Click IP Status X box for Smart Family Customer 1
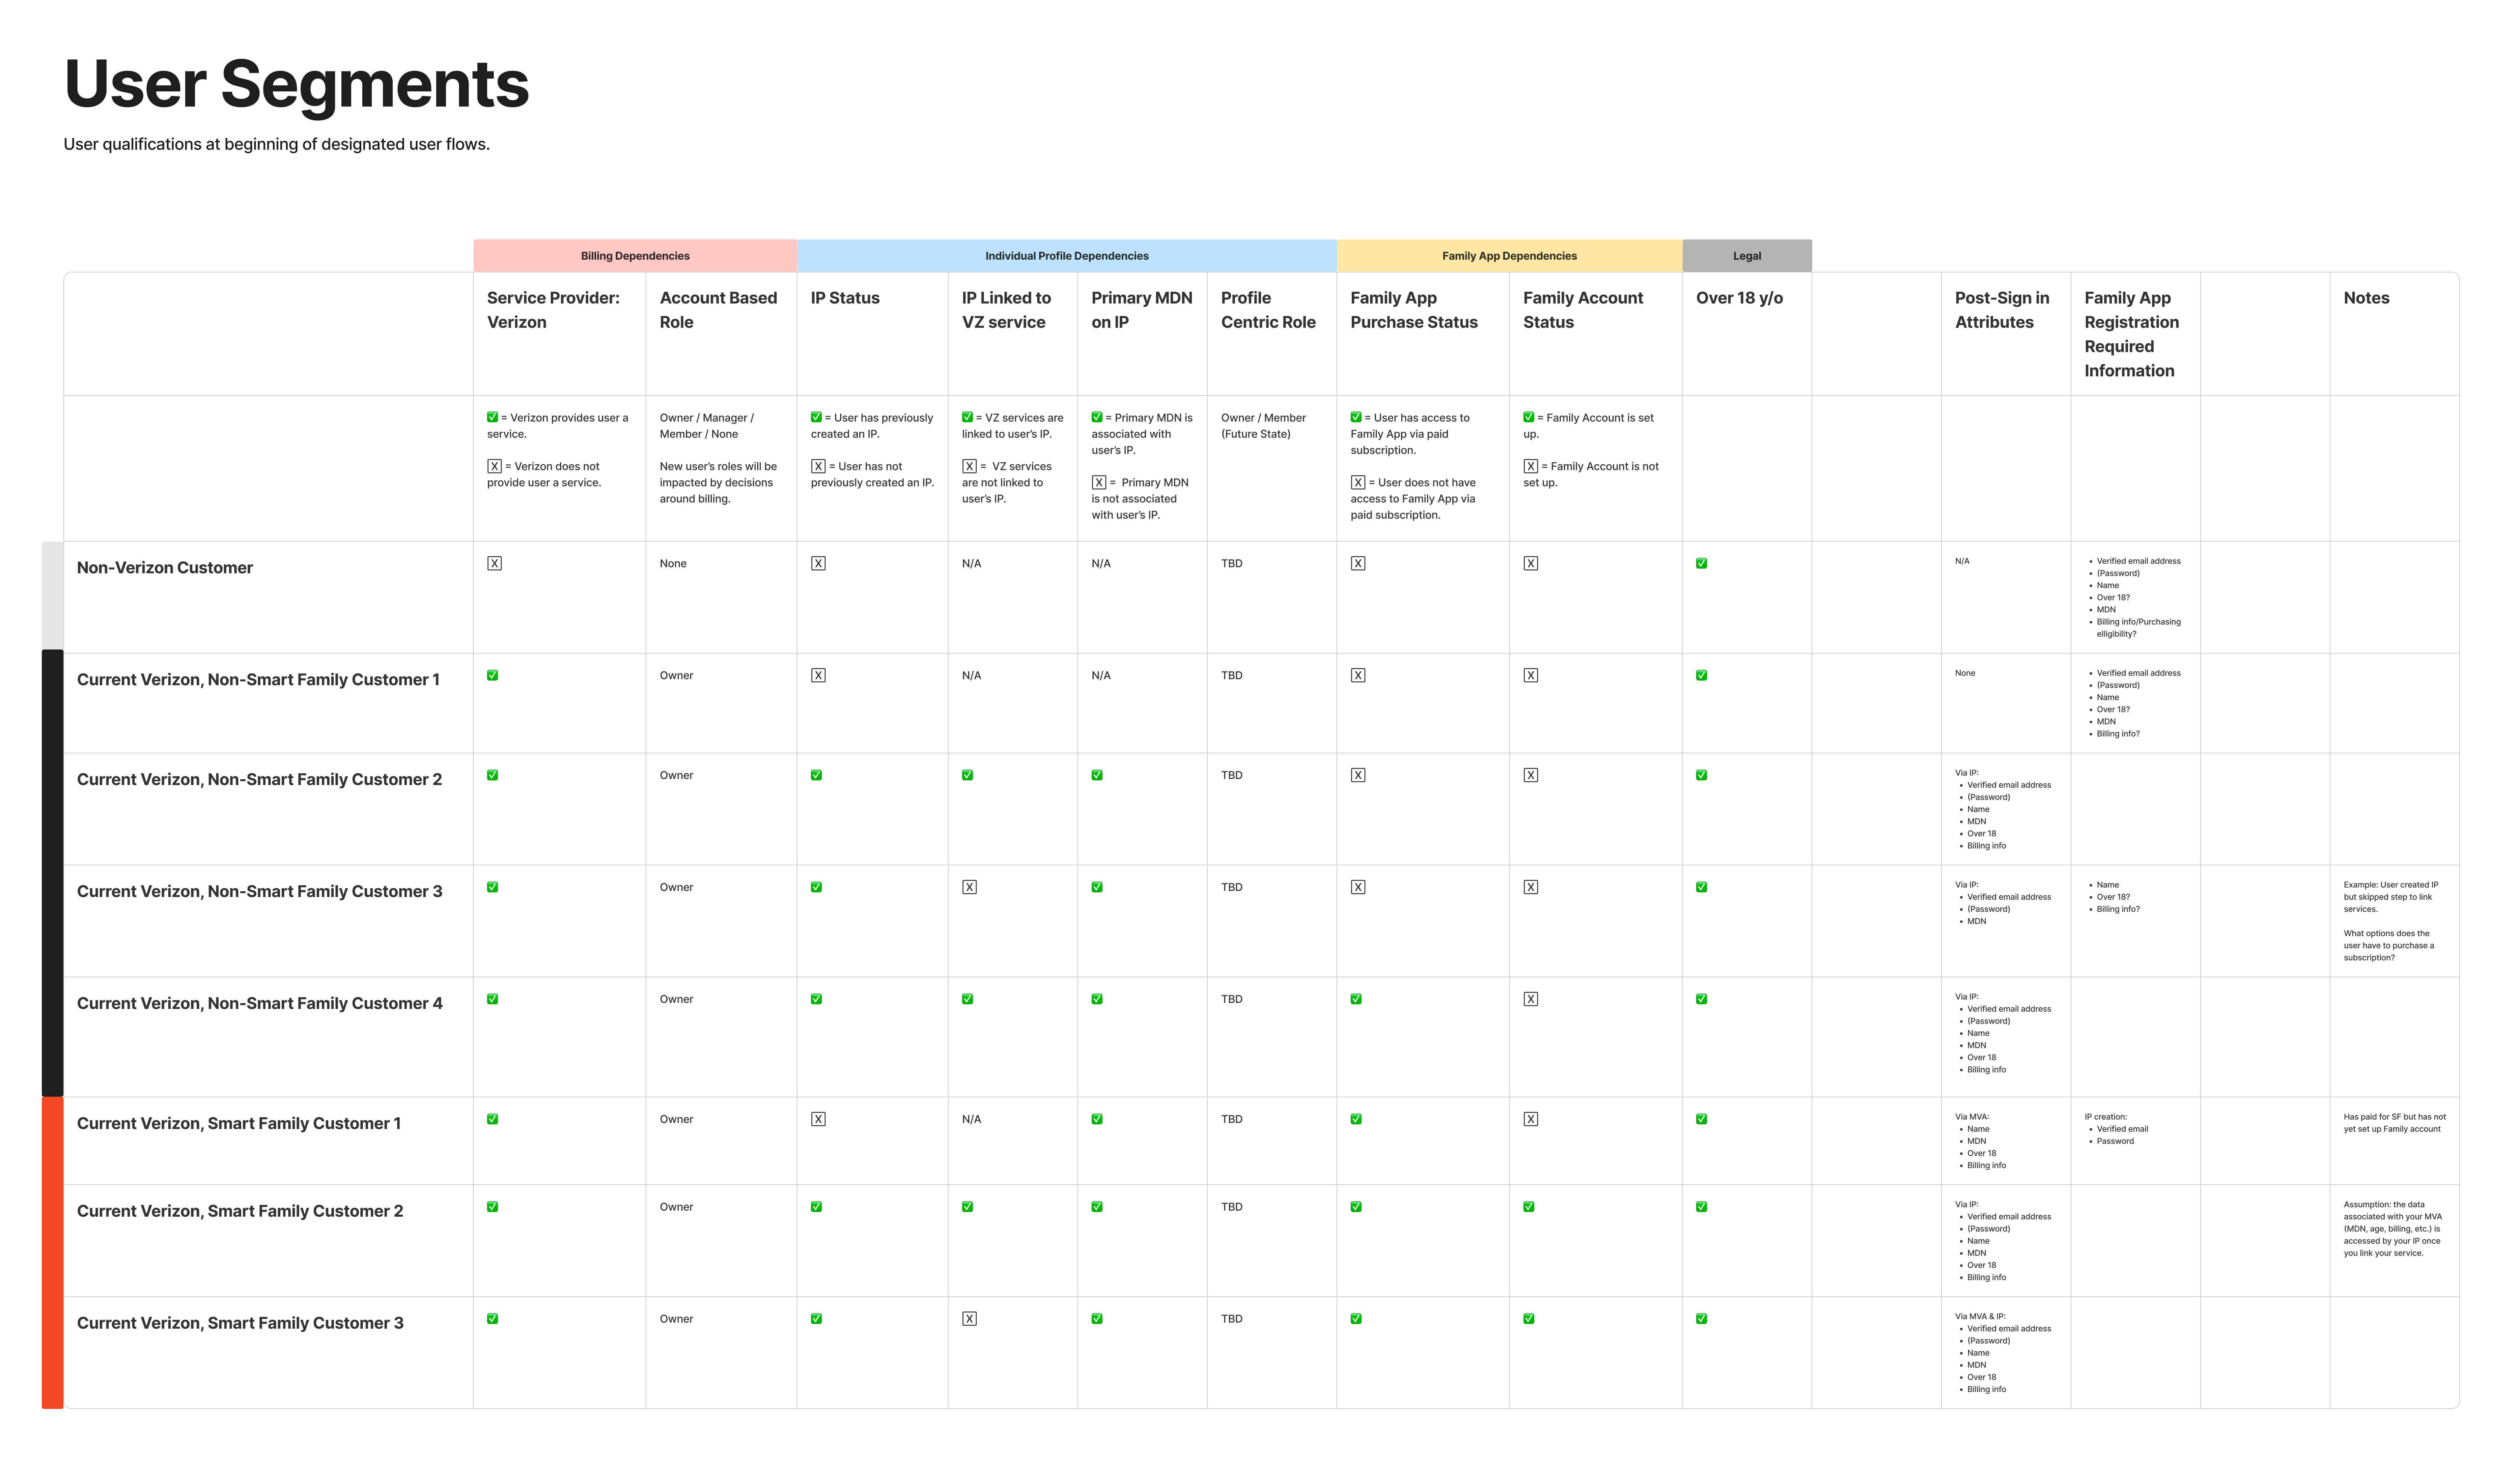The width and height of the screenshot is (2520, 1475). coord(818,1119)
